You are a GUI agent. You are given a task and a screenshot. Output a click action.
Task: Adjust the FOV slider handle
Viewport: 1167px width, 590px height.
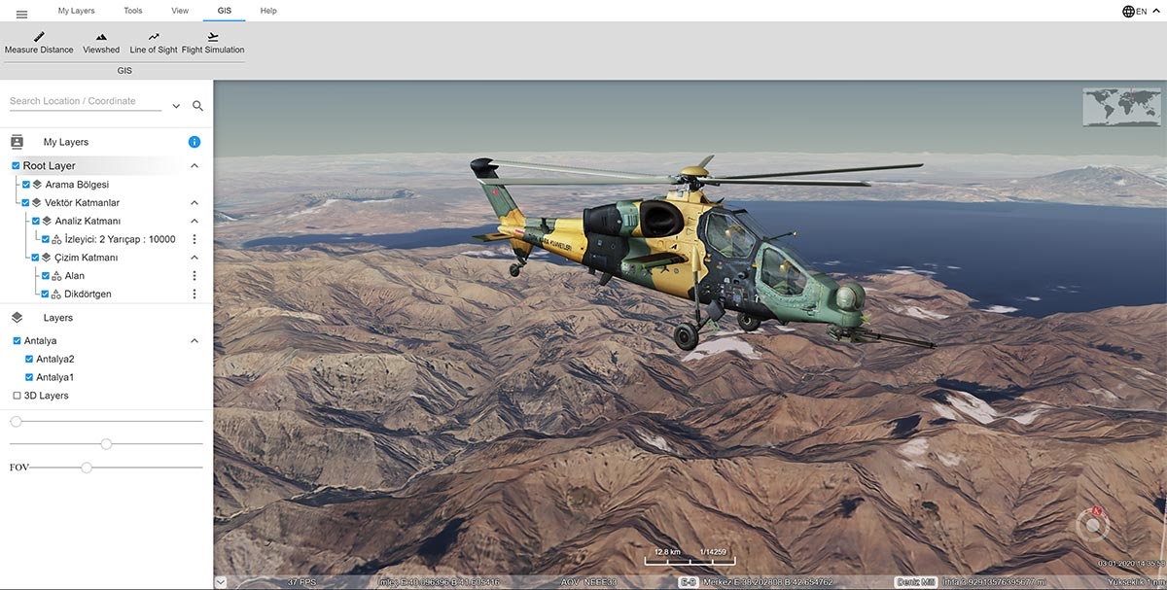tap(87, 468)
